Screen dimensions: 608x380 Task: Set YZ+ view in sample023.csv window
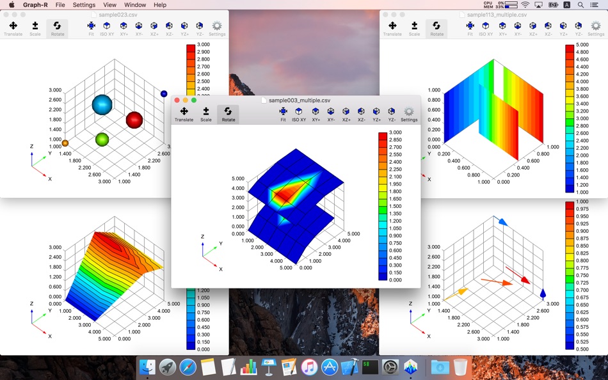coord(184,29)
